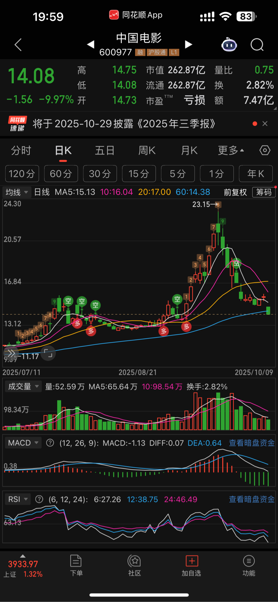Open RSI help question mark

39,499
